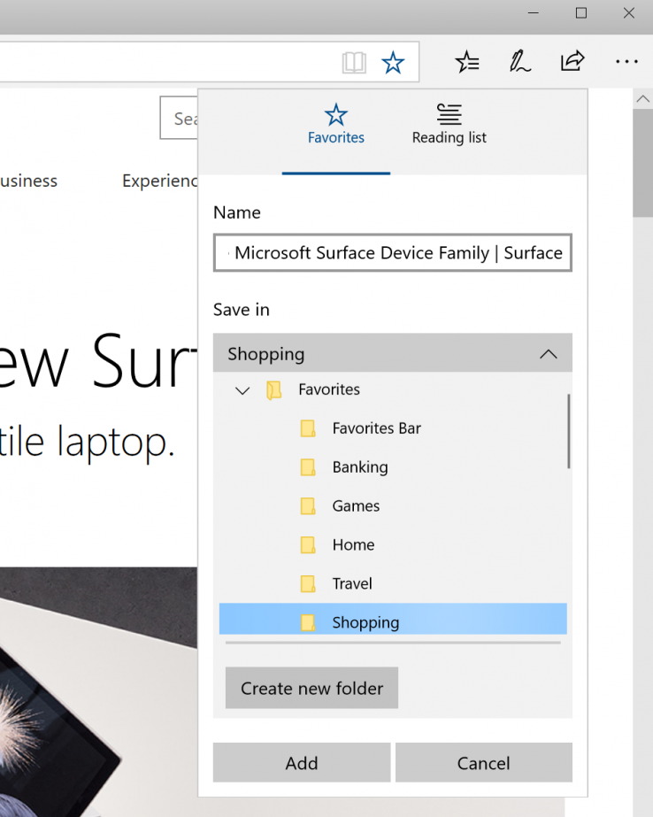Click the Games folder icon
The image size is (653, 817).
[308, 506]
